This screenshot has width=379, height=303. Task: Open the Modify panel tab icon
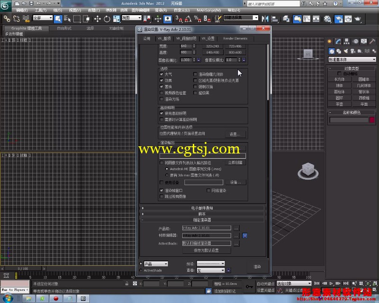click(338, 41)
